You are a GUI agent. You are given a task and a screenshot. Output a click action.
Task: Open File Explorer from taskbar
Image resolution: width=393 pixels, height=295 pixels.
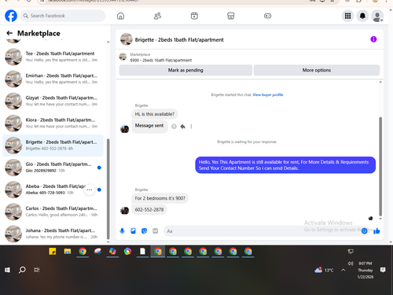68,252
